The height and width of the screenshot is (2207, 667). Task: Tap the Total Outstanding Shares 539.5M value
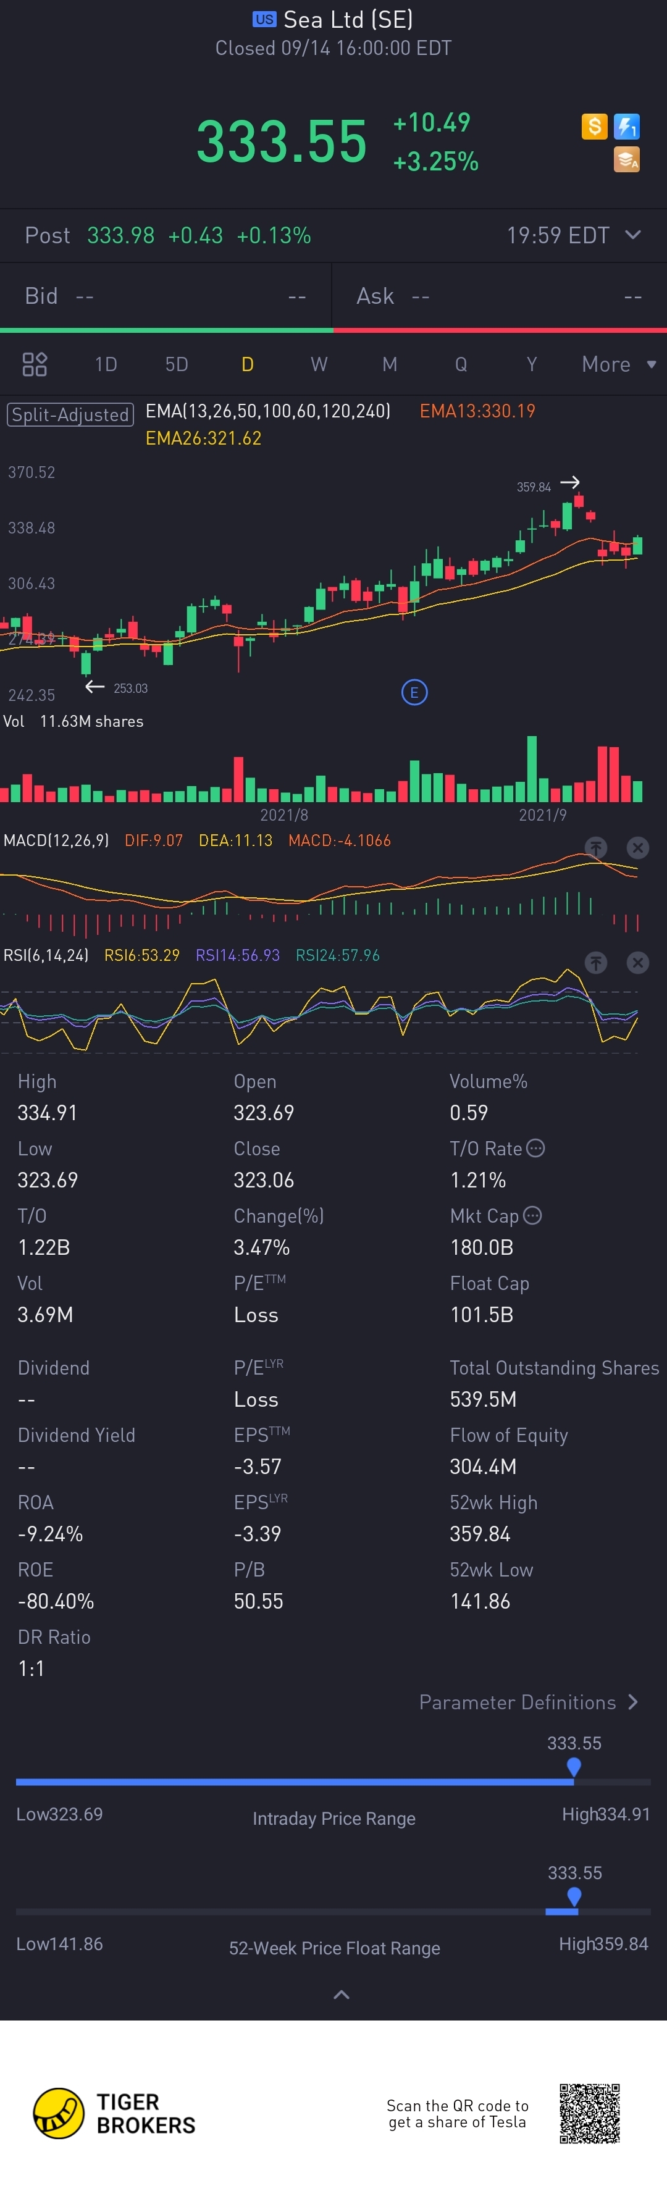pos(484,1399)
